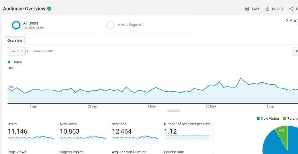298x154 pixels.
Task: Click the New Users 10,863 value
Action: [70, 131]
